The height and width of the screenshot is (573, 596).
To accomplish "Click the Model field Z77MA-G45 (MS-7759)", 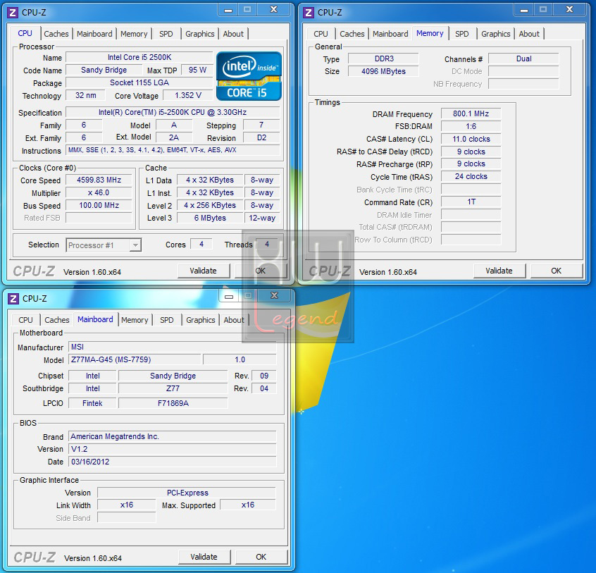I will [x=135, y=359].
